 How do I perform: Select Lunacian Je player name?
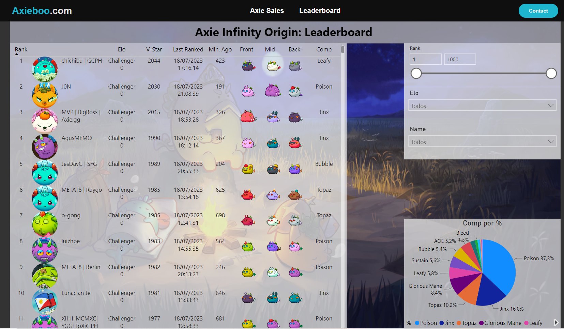coord(76,293)
